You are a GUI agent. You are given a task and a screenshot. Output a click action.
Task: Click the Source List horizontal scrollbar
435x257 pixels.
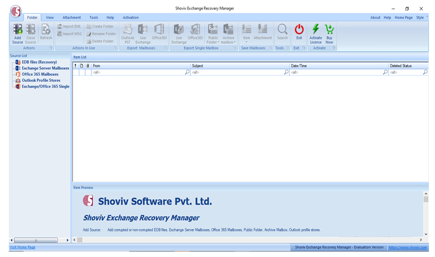pyautogui.click(x=40, y=240)
